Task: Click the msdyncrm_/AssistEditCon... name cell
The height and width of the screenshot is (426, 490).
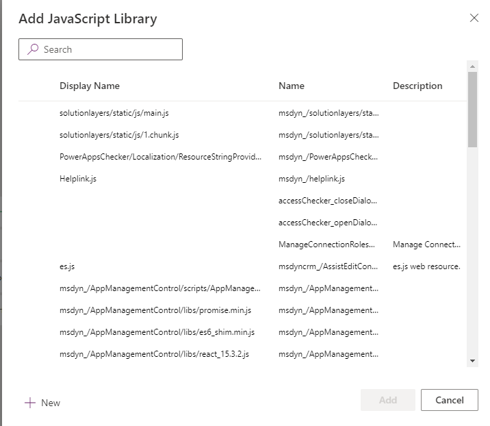Action: (328, 266)
